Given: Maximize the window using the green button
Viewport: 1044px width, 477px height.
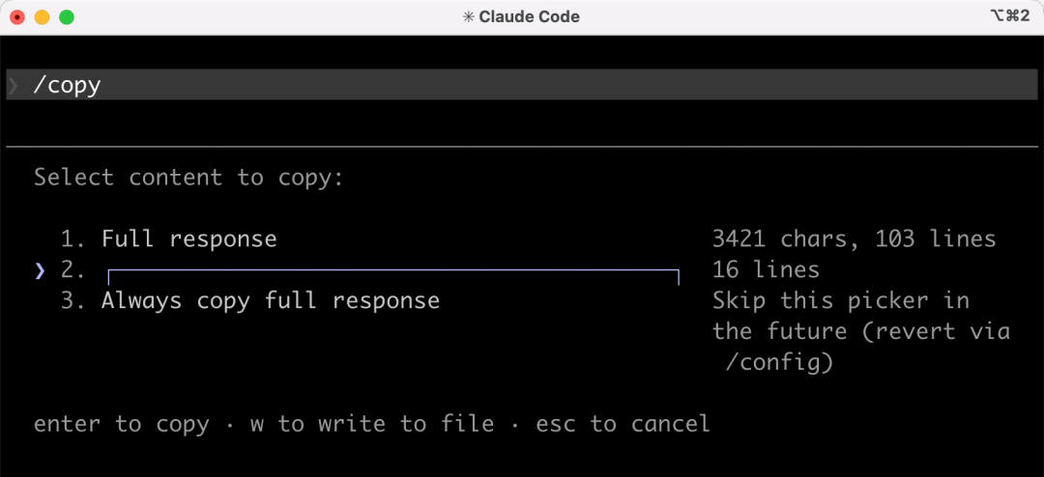Looking at the screenshot, I should [x=67, y=17].
